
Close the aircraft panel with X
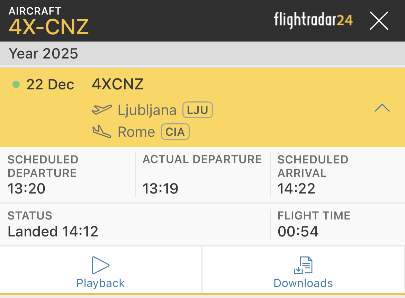coord(379,21)
